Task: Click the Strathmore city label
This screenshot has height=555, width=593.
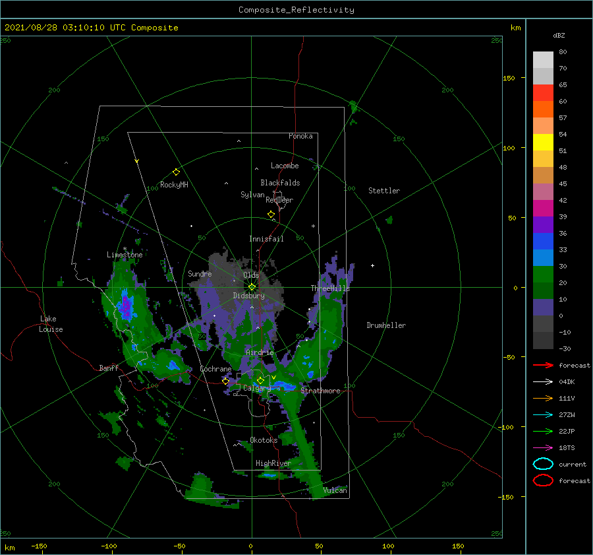Action: pos(320,391)
